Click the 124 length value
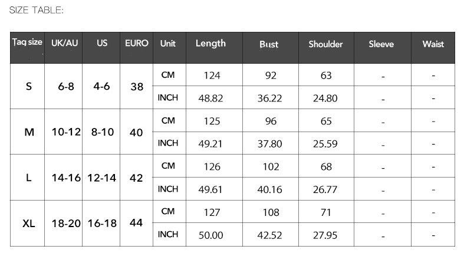Screen dimensions: 464x256 (x=212, y=76)
